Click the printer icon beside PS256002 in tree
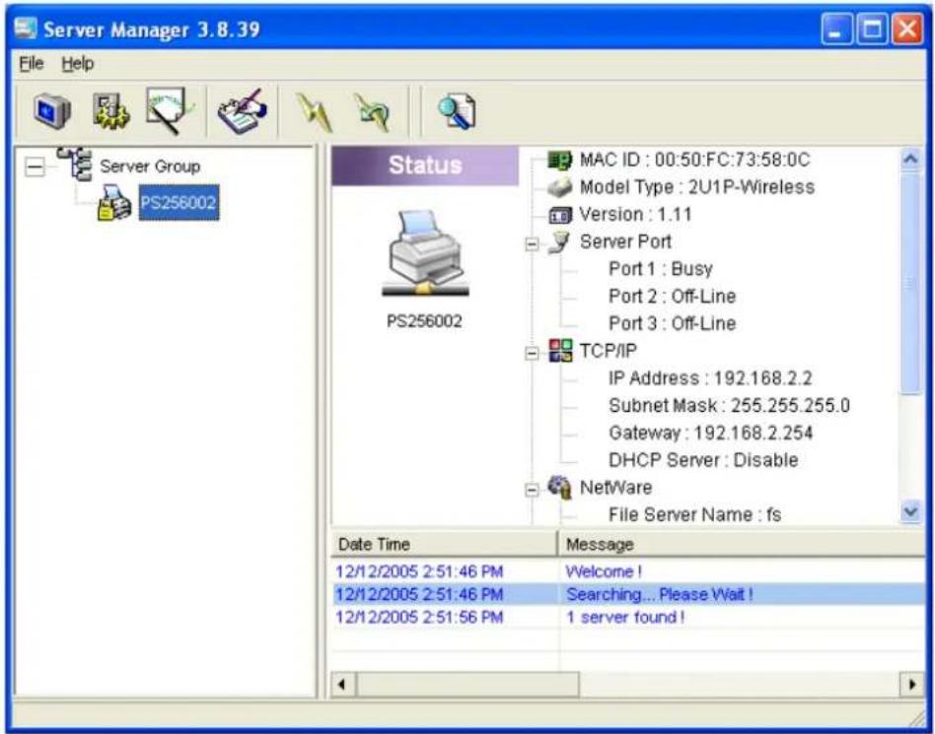Viewport: 935px width, 734px height. coord(113,203)
